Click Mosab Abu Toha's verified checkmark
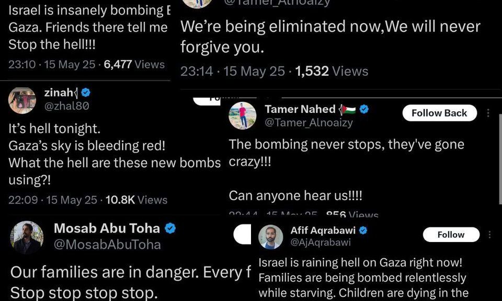 click(x=170, y=228)
